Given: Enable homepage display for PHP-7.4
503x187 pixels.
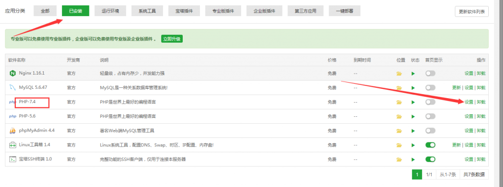Looking at the screenshot, I should click(430, 102).
